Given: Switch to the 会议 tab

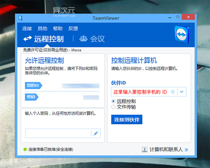Looking at the screenshot, I should point(92,39).
